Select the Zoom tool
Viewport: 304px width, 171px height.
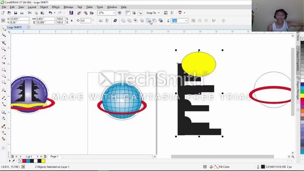(3, 49)
